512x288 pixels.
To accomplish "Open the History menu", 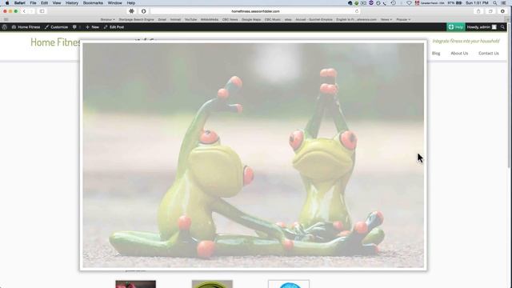I will point(71,3).
